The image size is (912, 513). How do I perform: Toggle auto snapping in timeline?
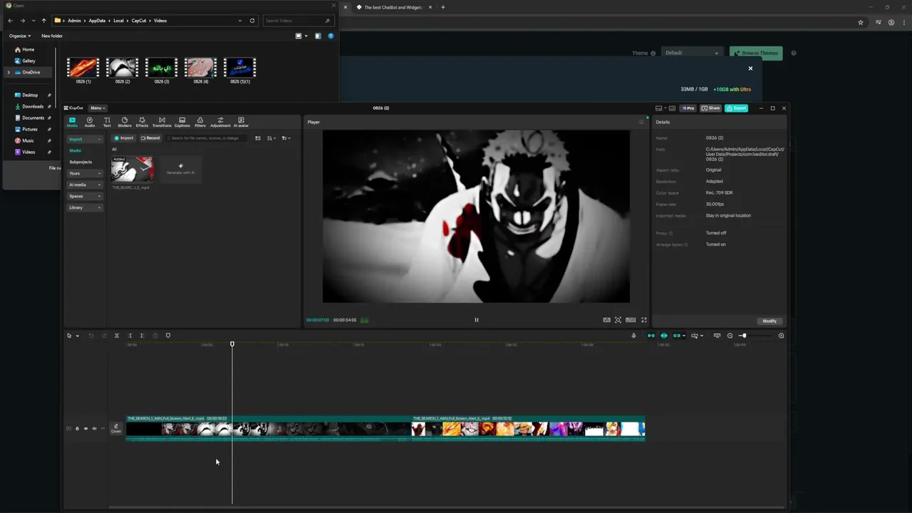(x=664, y=336)
